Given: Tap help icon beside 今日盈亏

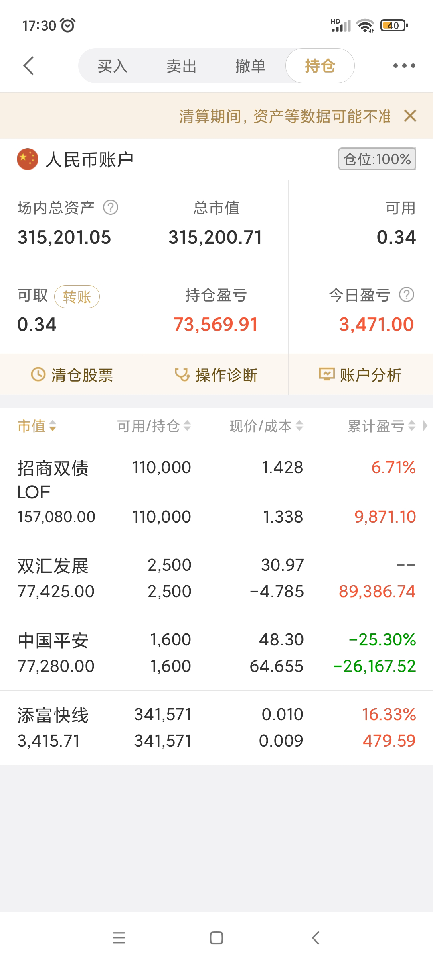Looking at the screenshot, I should 407,295.
